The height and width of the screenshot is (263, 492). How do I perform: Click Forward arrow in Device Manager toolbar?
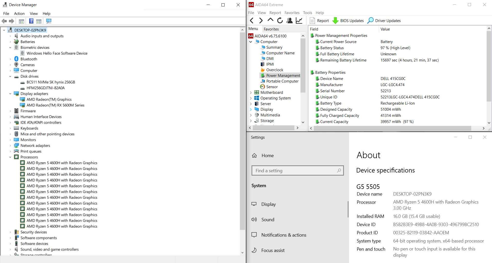pyautogui.click(x=12, y=21)
